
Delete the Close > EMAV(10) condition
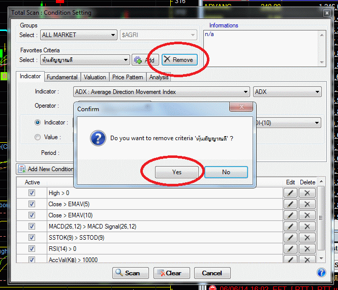point(307,215)
